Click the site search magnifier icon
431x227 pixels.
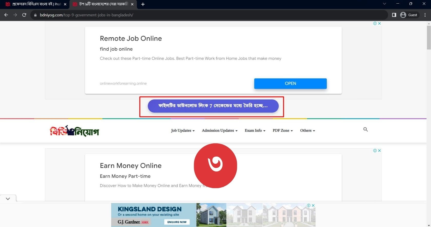point(366,129)
